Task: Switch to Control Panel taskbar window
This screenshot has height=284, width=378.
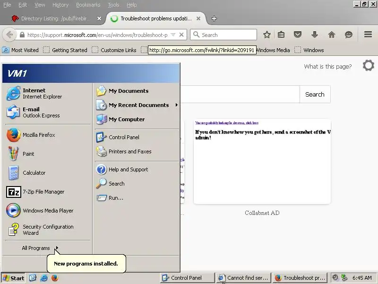Action: pyautogui.click(x=187, y=278)
